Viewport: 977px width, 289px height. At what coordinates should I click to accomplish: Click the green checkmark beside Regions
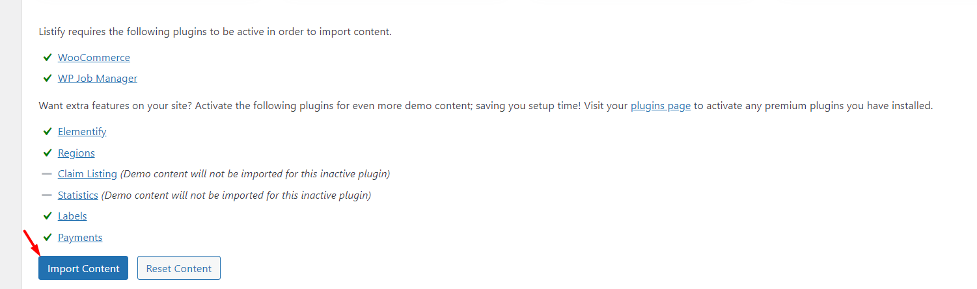tap(47, 153)
